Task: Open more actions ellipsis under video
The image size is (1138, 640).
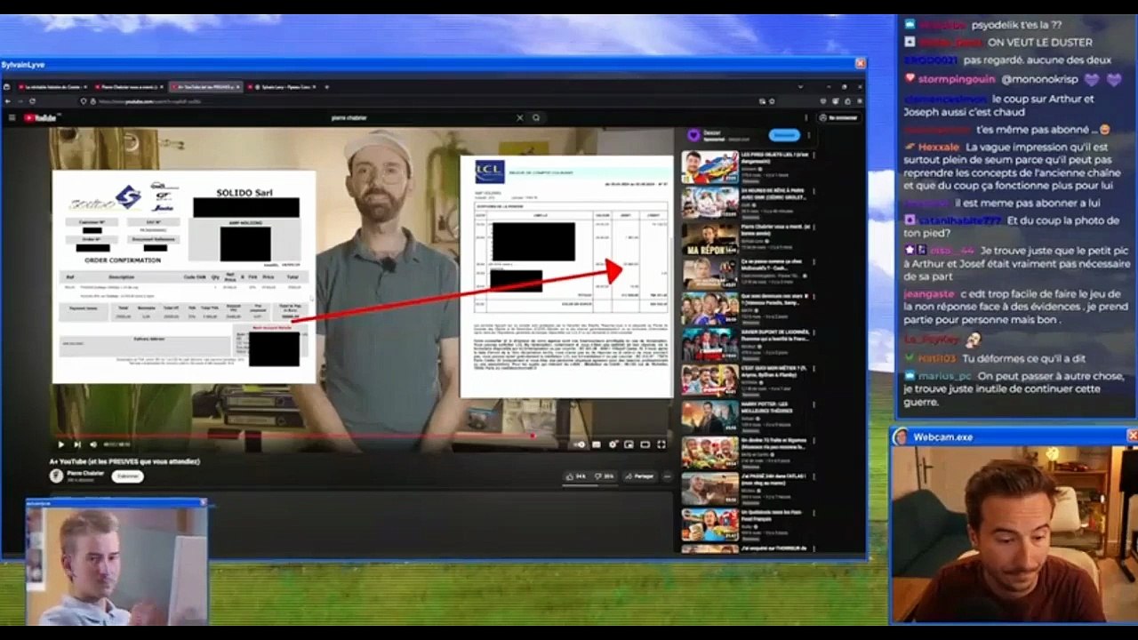Action: [x=667, y=476]
